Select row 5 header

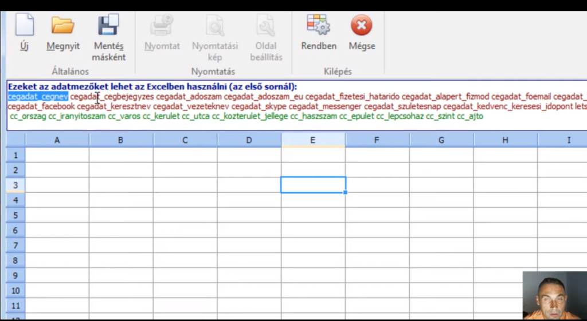[15, 215]
